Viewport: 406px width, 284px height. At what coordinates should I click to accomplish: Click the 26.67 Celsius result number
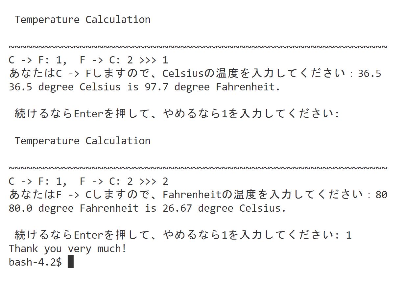point(177,208)
